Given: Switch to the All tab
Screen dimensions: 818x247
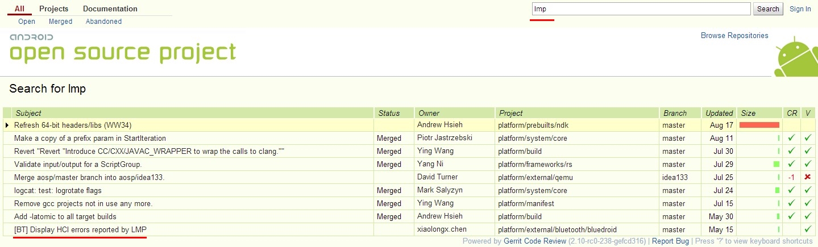Looking at the screenshot, I should (x=19, y=9).
